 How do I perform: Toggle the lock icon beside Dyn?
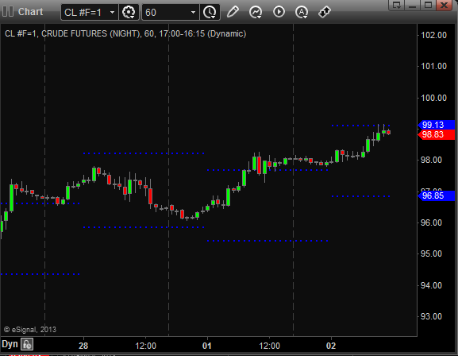point(27,344)
